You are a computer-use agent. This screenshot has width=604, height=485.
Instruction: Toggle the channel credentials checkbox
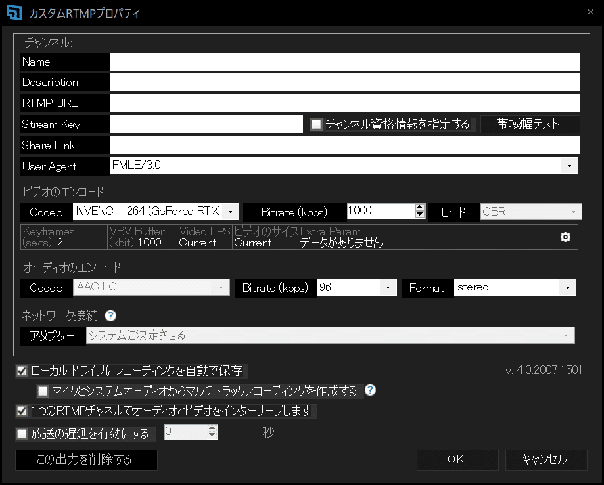click(316, 124)
